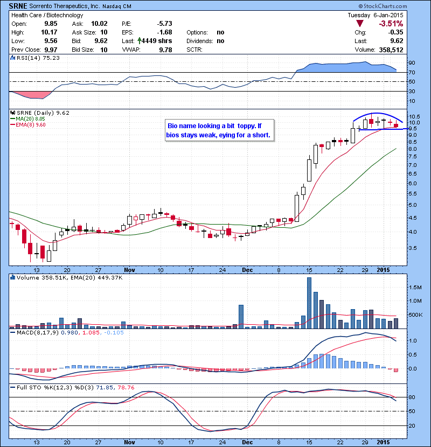Viewport: 431px width, 447px height.
Task: Click the Ask value 10.02
Action: pos(99,24)
